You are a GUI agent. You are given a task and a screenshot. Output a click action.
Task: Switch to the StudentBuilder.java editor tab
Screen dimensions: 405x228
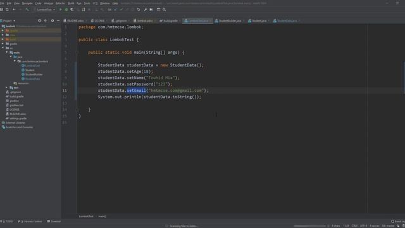click(x=229, y=21)
